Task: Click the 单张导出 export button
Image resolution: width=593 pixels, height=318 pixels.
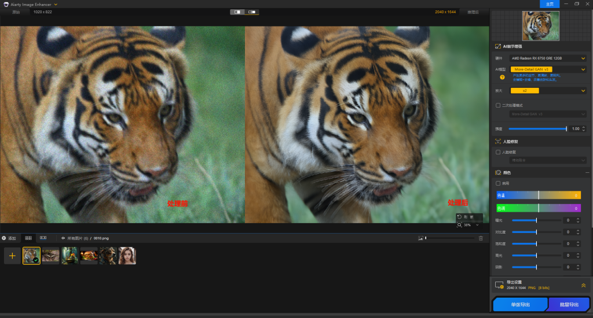Action: click(x=520, y=305)
